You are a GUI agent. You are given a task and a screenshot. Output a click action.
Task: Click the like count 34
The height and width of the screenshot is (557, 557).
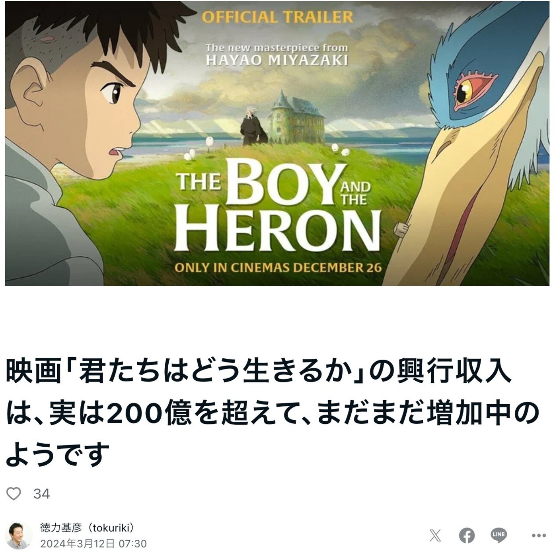click(41, 494)
